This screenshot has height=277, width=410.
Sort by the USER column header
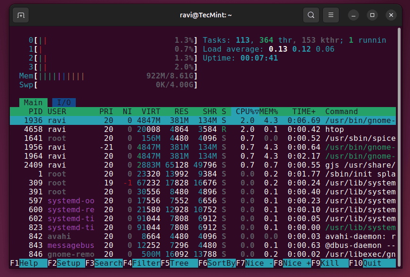coord(57,112)
